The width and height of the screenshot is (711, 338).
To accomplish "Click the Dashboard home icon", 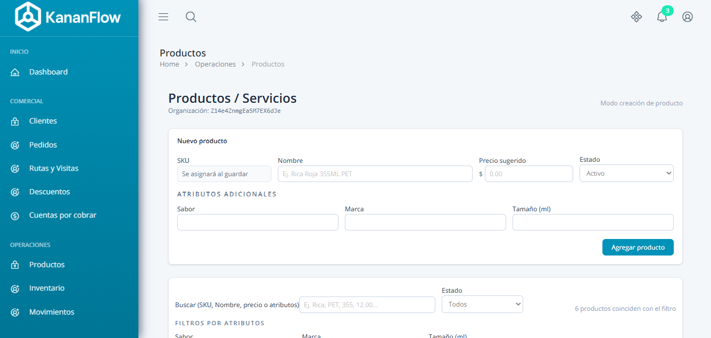I will 15,72.
